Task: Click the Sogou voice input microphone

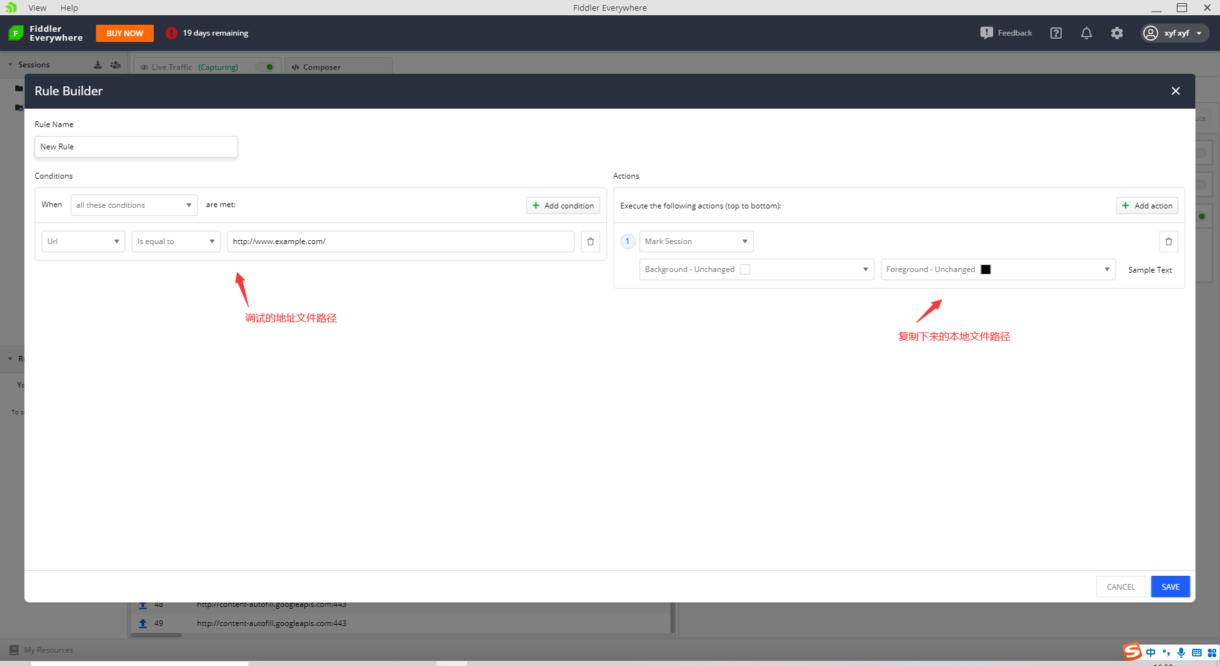Action: pyautogui.click(x=1181, y=653)
